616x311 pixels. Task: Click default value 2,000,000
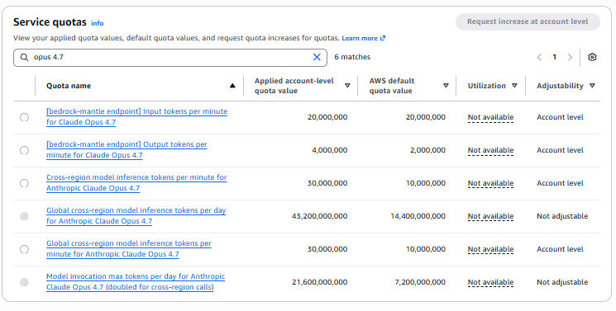point(427,150)
